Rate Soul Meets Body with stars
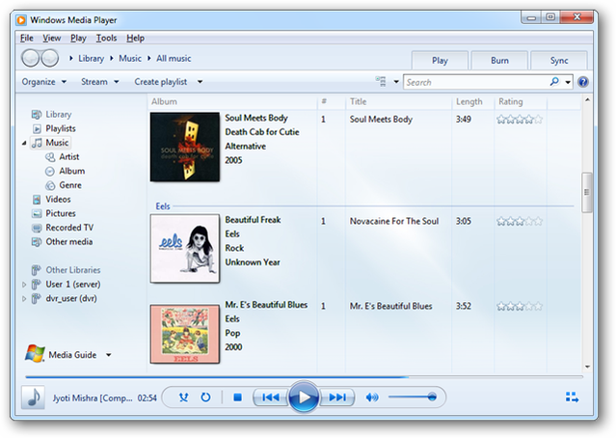The height and width of the screenshot is (438, 616). coord(520,119)
